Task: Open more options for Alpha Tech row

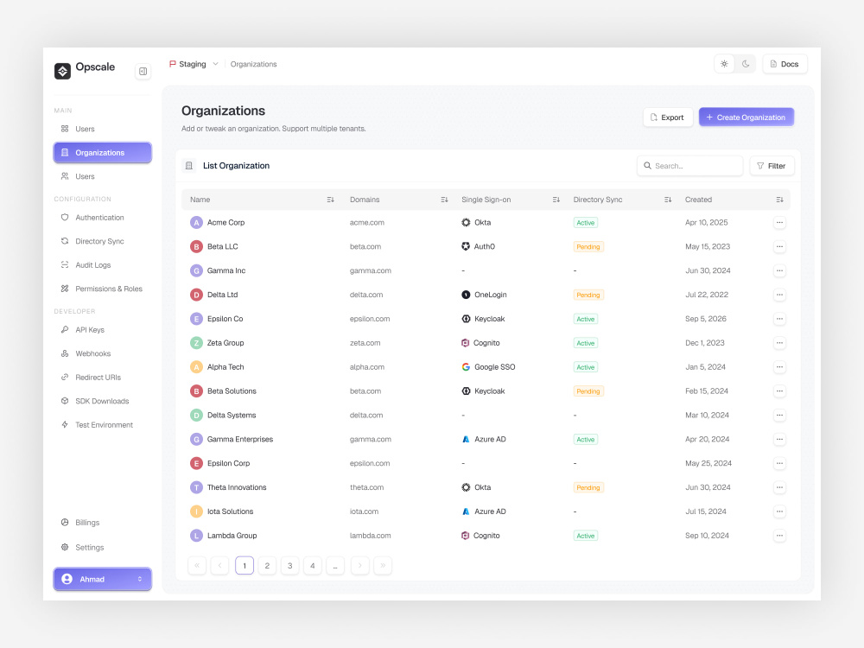Action: click(779, 367)
